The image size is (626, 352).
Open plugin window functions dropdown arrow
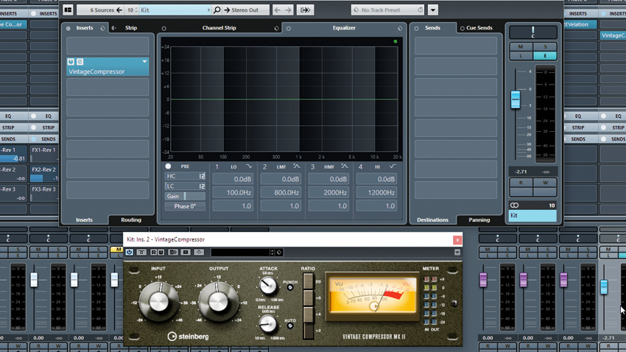(x=457, y=253)
